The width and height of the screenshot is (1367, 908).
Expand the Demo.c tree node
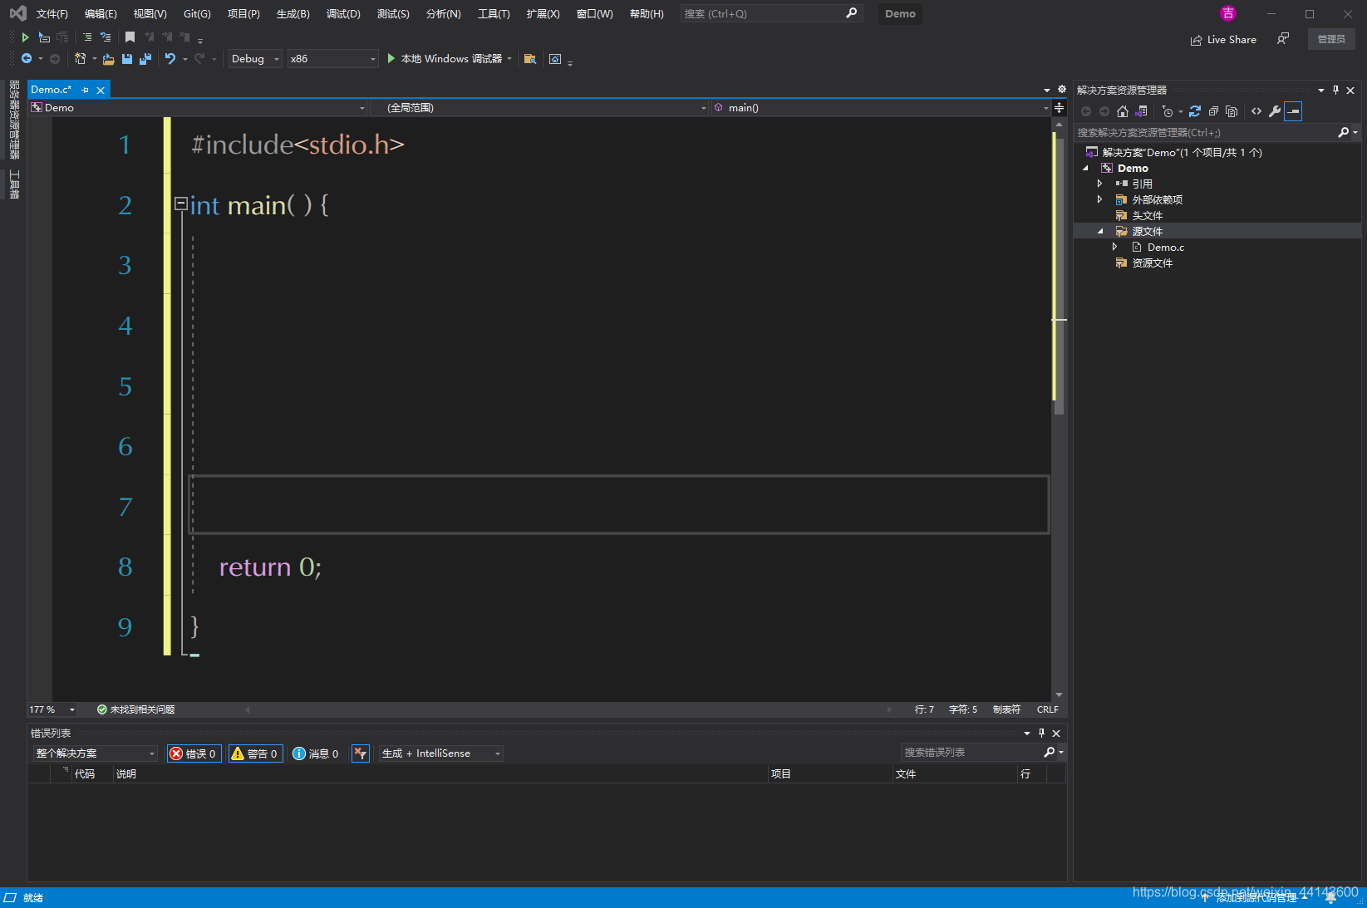(1114, 247)
